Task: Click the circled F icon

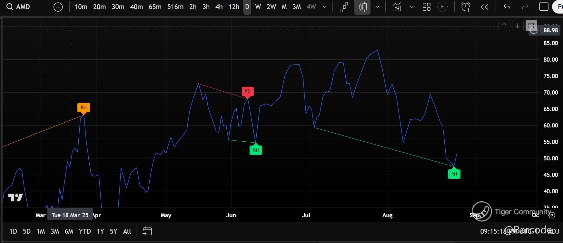Action: [442, 7]
